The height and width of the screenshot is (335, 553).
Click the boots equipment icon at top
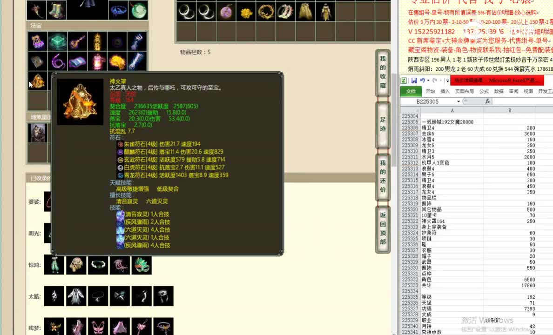(56, 10)
